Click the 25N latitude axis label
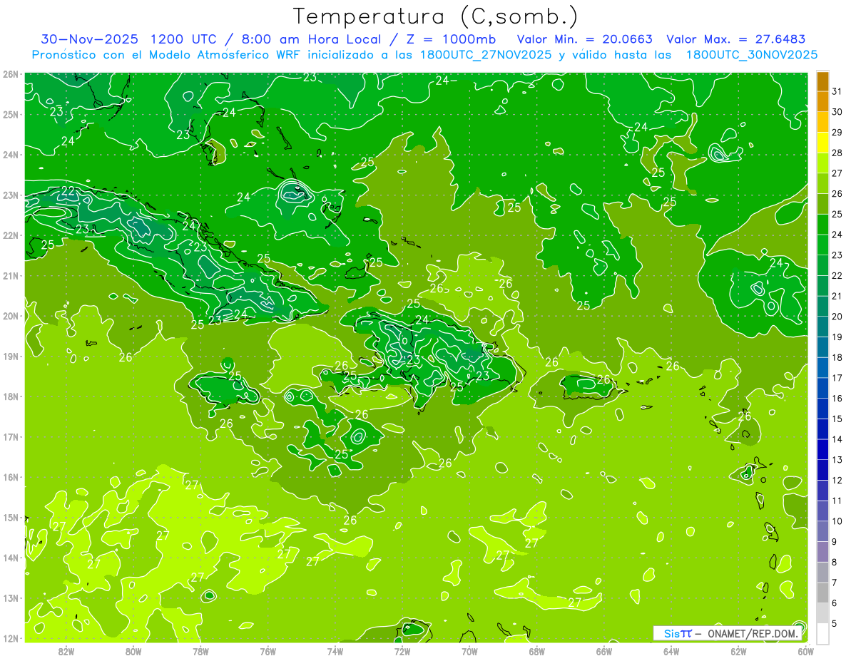Image resolution: width=856 pixels, height=661 pixels. click(x=11, y=115)
